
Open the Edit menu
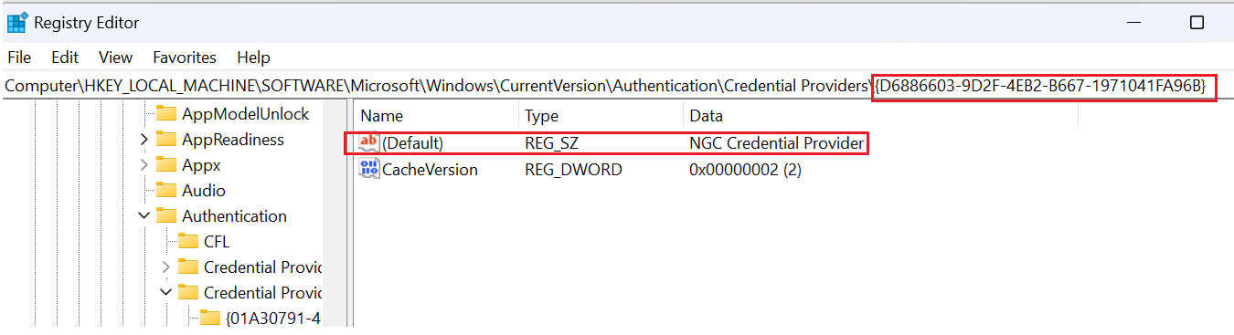click(65, 57)
